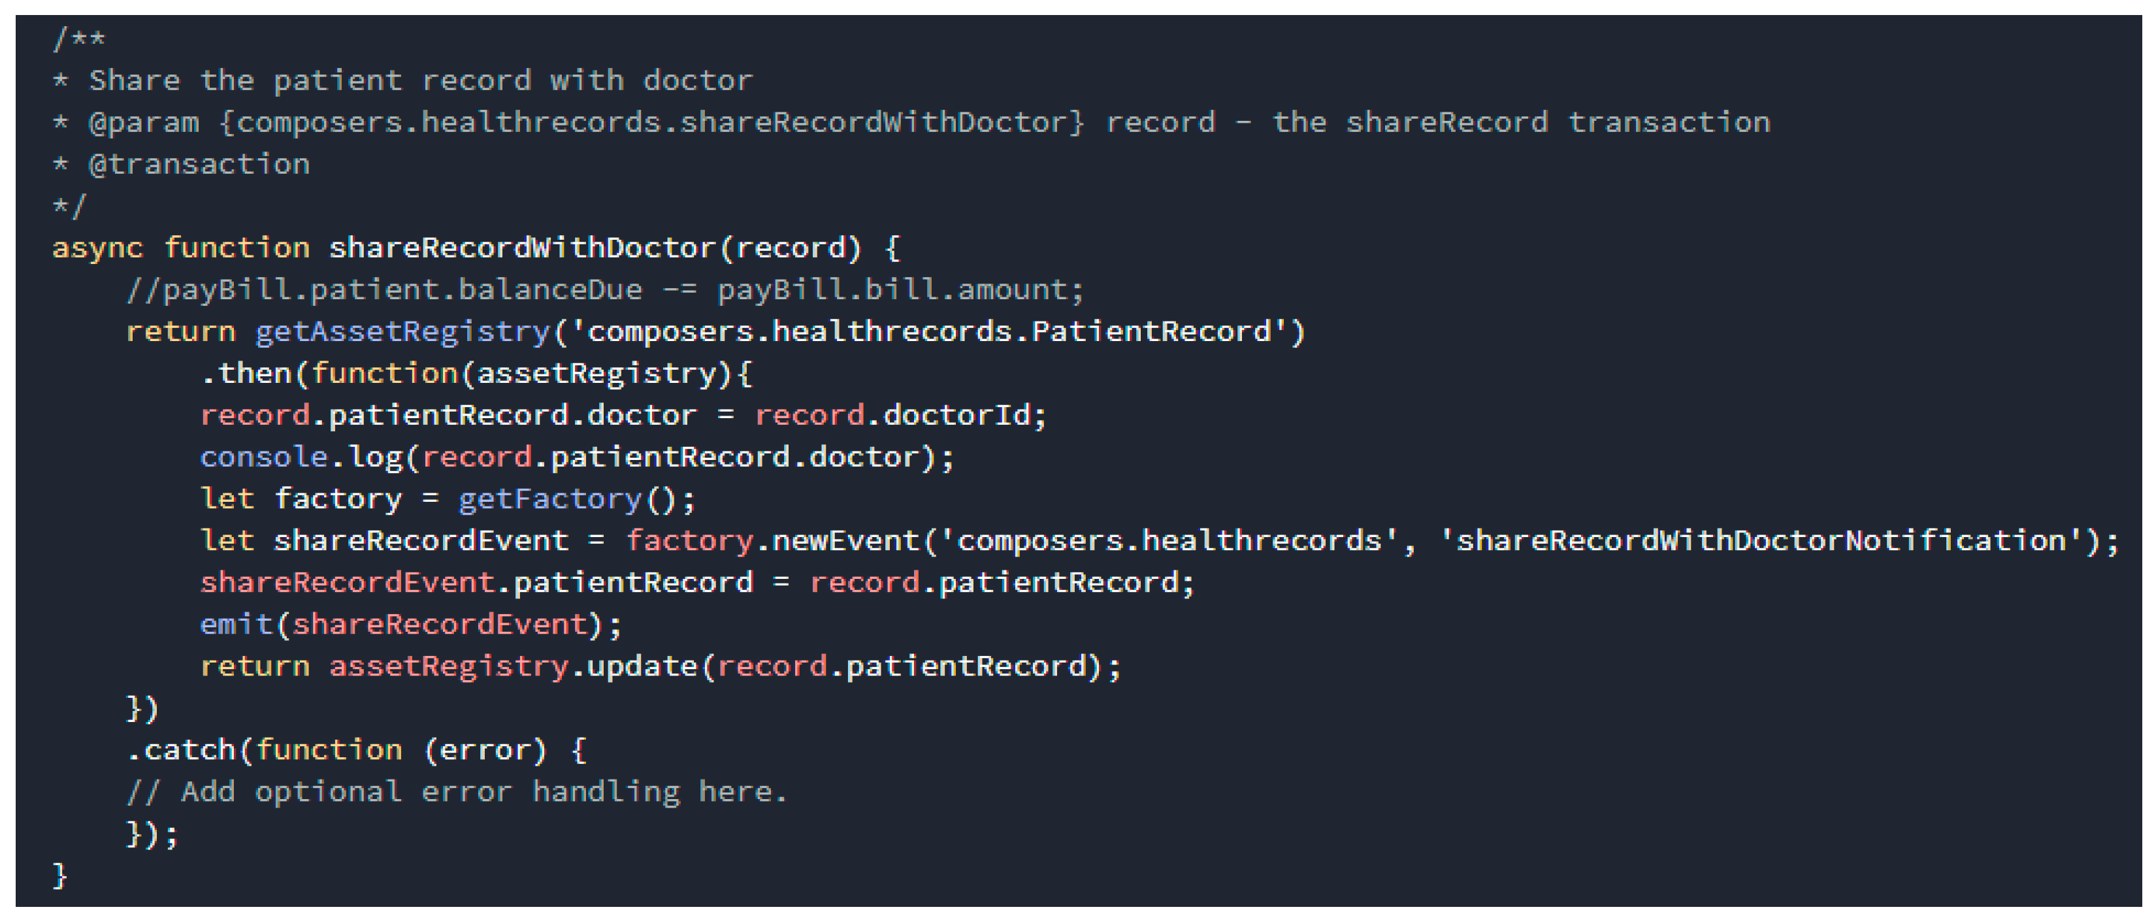
Task: Click the console.log statement
Action: 577,457
